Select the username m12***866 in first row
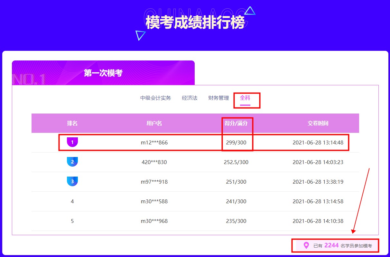The width and height of the screenshot is (390, 257). tap(154, 142)
